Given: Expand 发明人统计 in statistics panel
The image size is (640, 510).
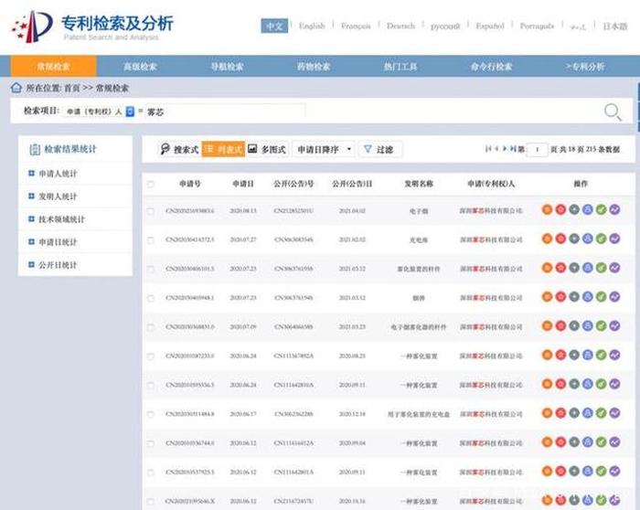Looking at the screenshot, I should point(31,197).
